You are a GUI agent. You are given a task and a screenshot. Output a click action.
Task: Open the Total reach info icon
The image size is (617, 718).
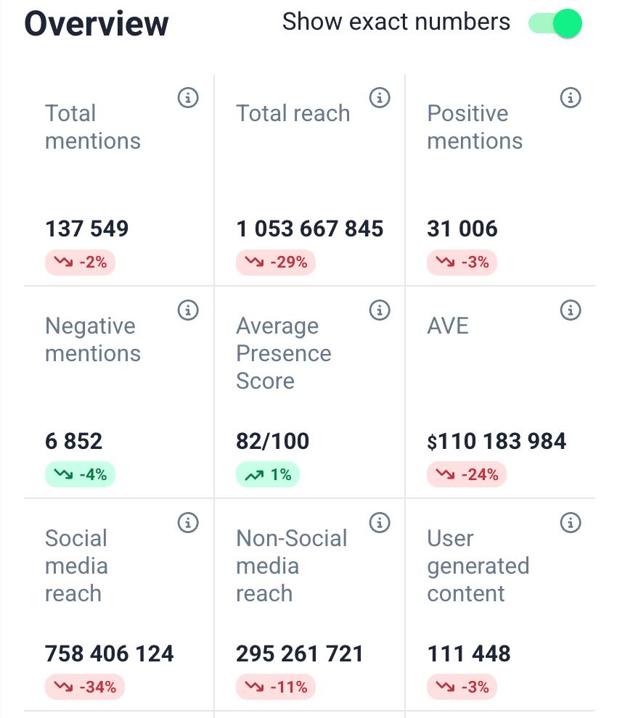click(380, 97)
